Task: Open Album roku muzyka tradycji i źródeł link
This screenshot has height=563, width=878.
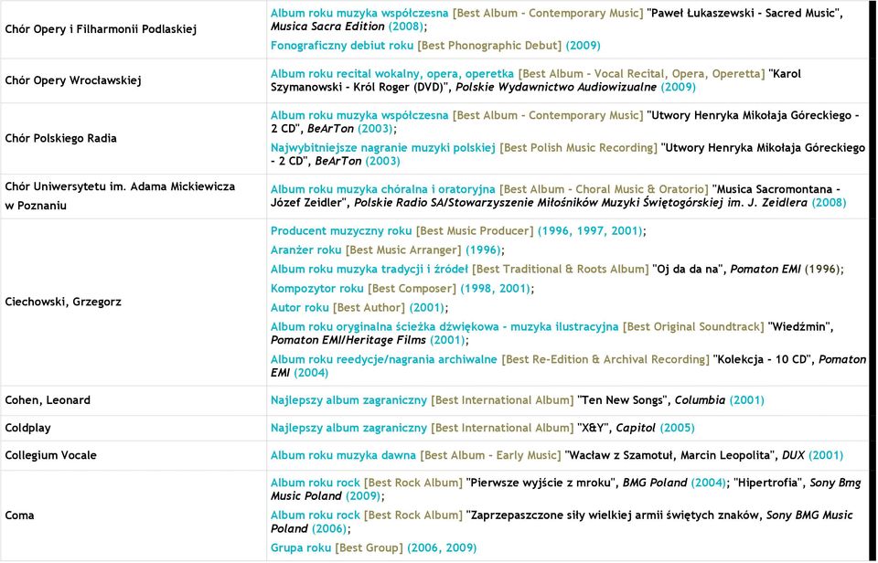Action: 369,269
